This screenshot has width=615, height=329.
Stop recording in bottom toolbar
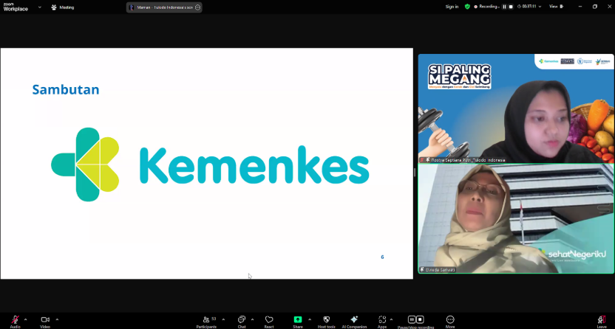coord(420,319)
